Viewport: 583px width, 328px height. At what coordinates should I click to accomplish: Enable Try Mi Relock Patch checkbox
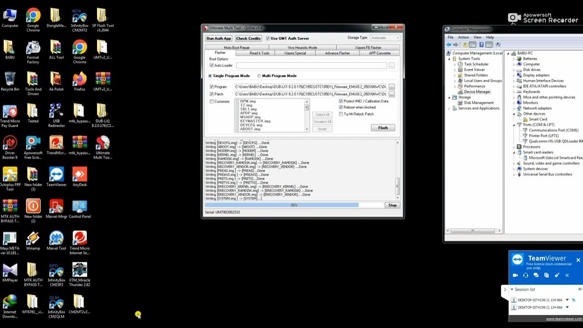point(341,114)
